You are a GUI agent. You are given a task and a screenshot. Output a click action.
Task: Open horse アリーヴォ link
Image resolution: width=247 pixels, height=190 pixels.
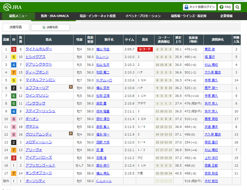[x=34, y=150]
